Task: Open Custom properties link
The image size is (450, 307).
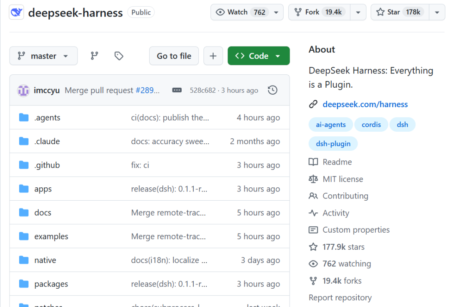Action: [356, 230]
